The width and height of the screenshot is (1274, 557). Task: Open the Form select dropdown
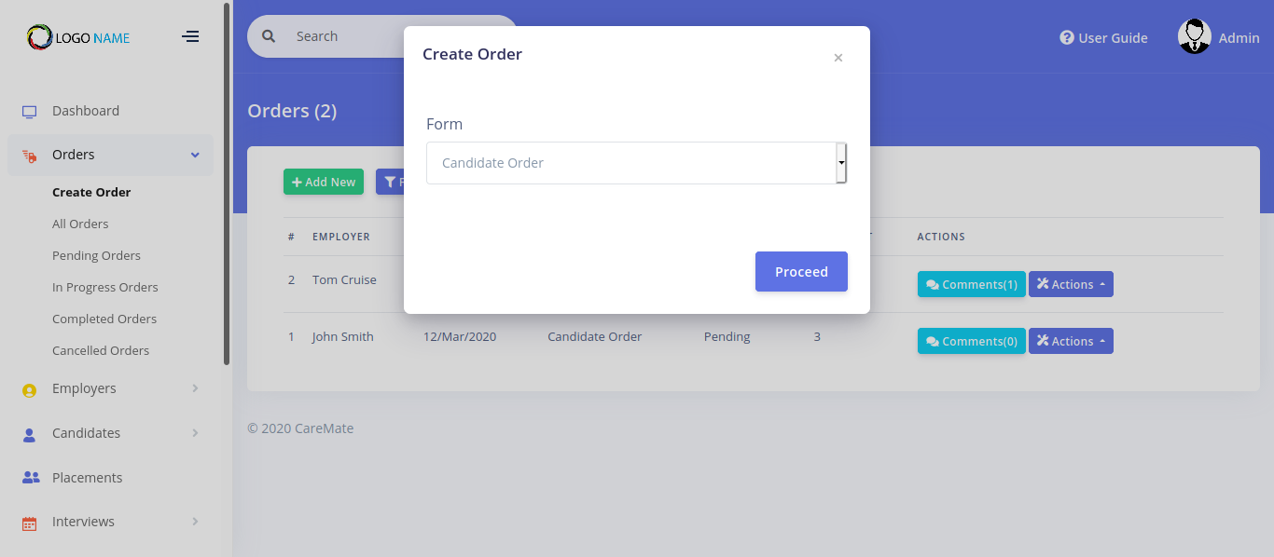pyautogui.click(x=636, y=163)
